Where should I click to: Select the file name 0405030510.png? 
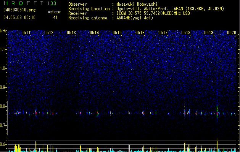pyautogui.click(x=19, y=10)
